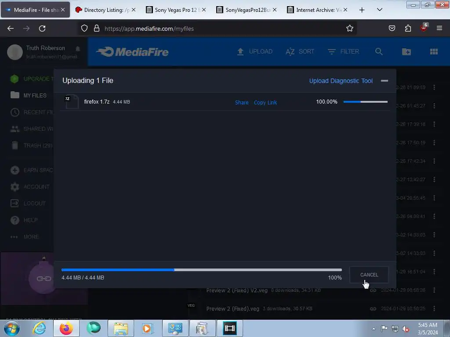Open MY FILES in the sidebar
The width and height of the screenshot is (450, 337).
(x=29, y=95)
